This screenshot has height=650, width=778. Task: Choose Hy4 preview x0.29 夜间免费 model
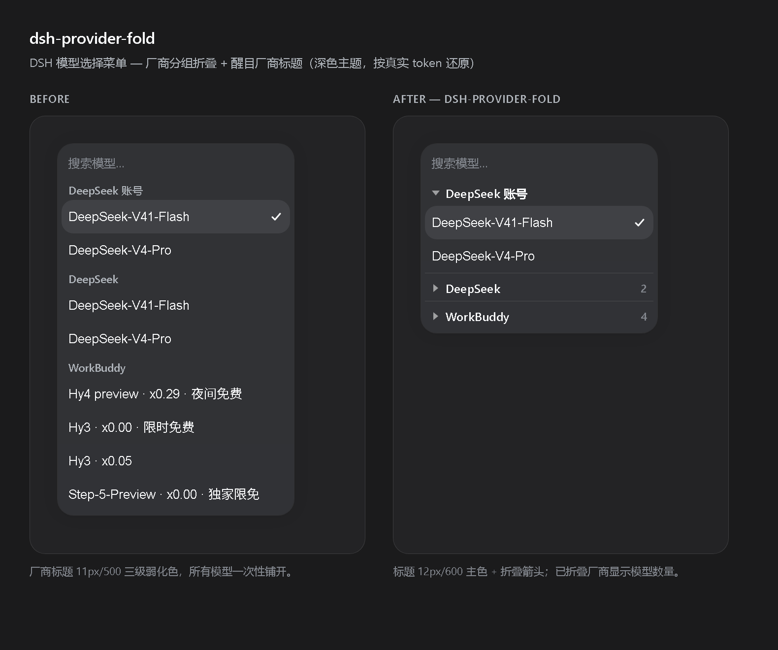pos(176,394)
